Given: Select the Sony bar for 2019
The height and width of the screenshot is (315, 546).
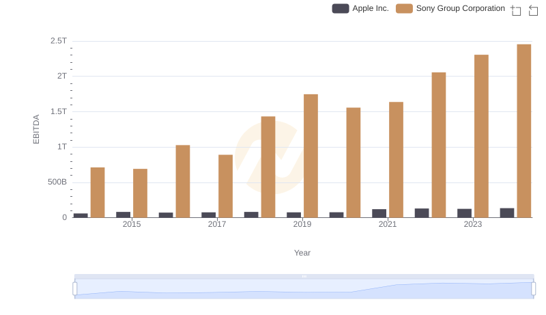Looking at the screenshot, I should 311,156.
